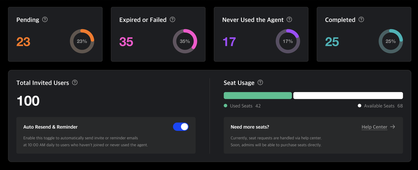The image size is (418, 170).
Task: Select the Never Used the Agent donut chart
Action: point(288,41)
